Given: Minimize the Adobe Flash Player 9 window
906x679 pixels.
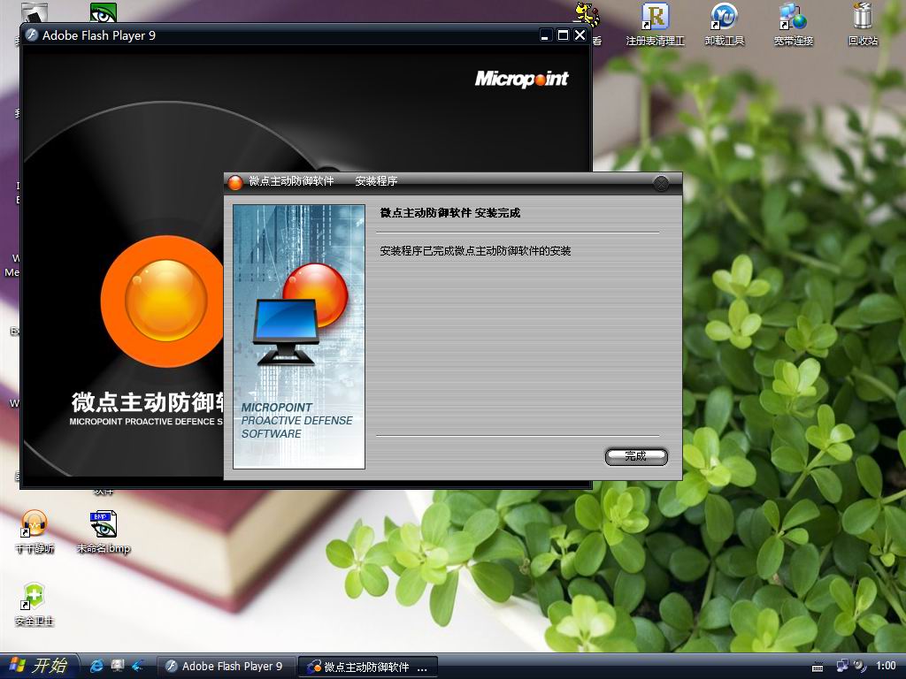Looking at the screenshot, I should (545, 35).
